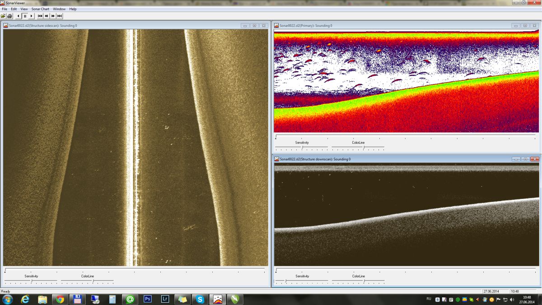Jump to the start of the recording
The height and width of the screenshot is (305, 542).
[40, 16]
